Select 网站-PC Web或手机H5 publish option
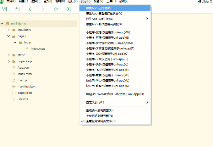The height and width of the screenshot is (147, 213). tap(115, 94)
